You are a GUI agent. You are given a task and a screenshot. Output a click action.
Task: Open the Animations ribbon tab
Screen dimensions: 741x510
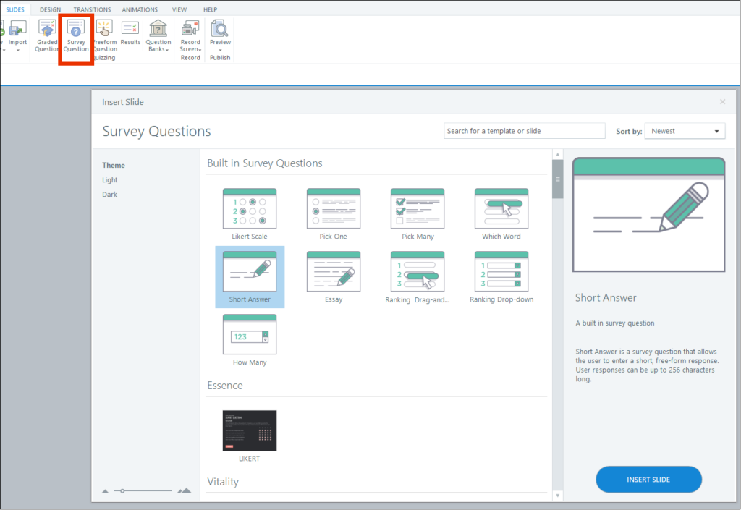pyautogui.click(x=138, y=9)
